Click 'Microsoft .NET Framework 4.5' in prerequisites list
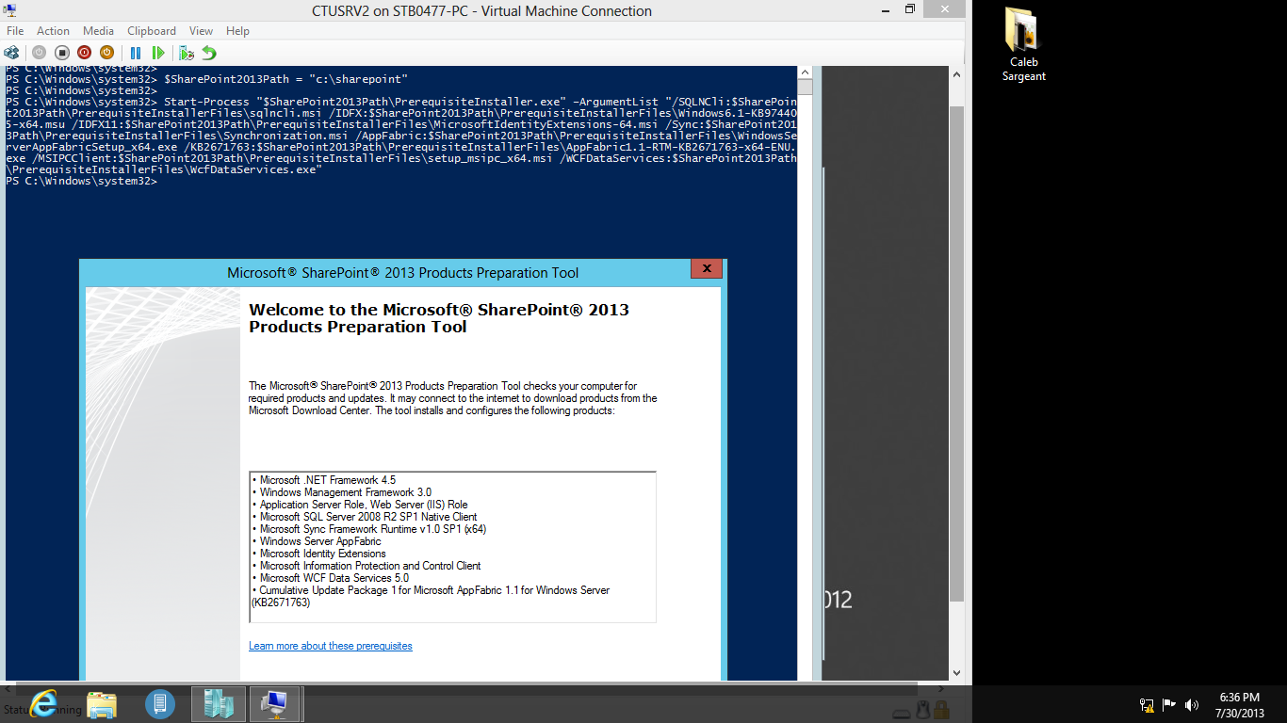The image size is (1287, 723). point(328,480)
